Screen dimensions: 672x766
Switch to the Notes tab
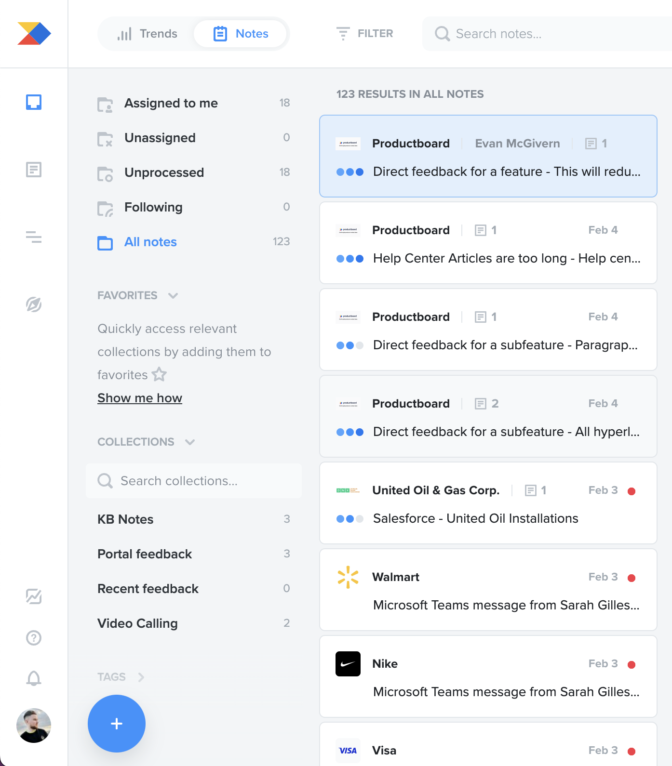[241, 34]
